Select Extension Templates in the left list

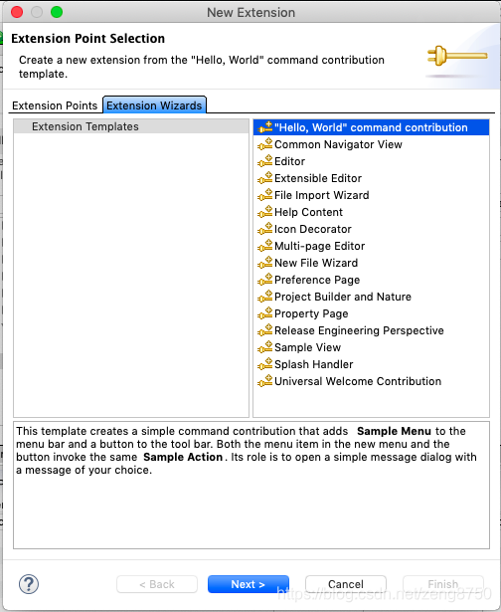131,126
